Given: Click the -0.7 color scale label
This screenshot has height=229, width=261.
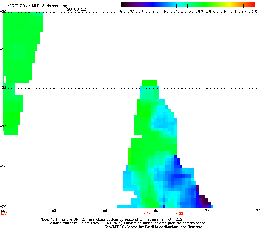Looking at the screenshot, I should [188, 11].
